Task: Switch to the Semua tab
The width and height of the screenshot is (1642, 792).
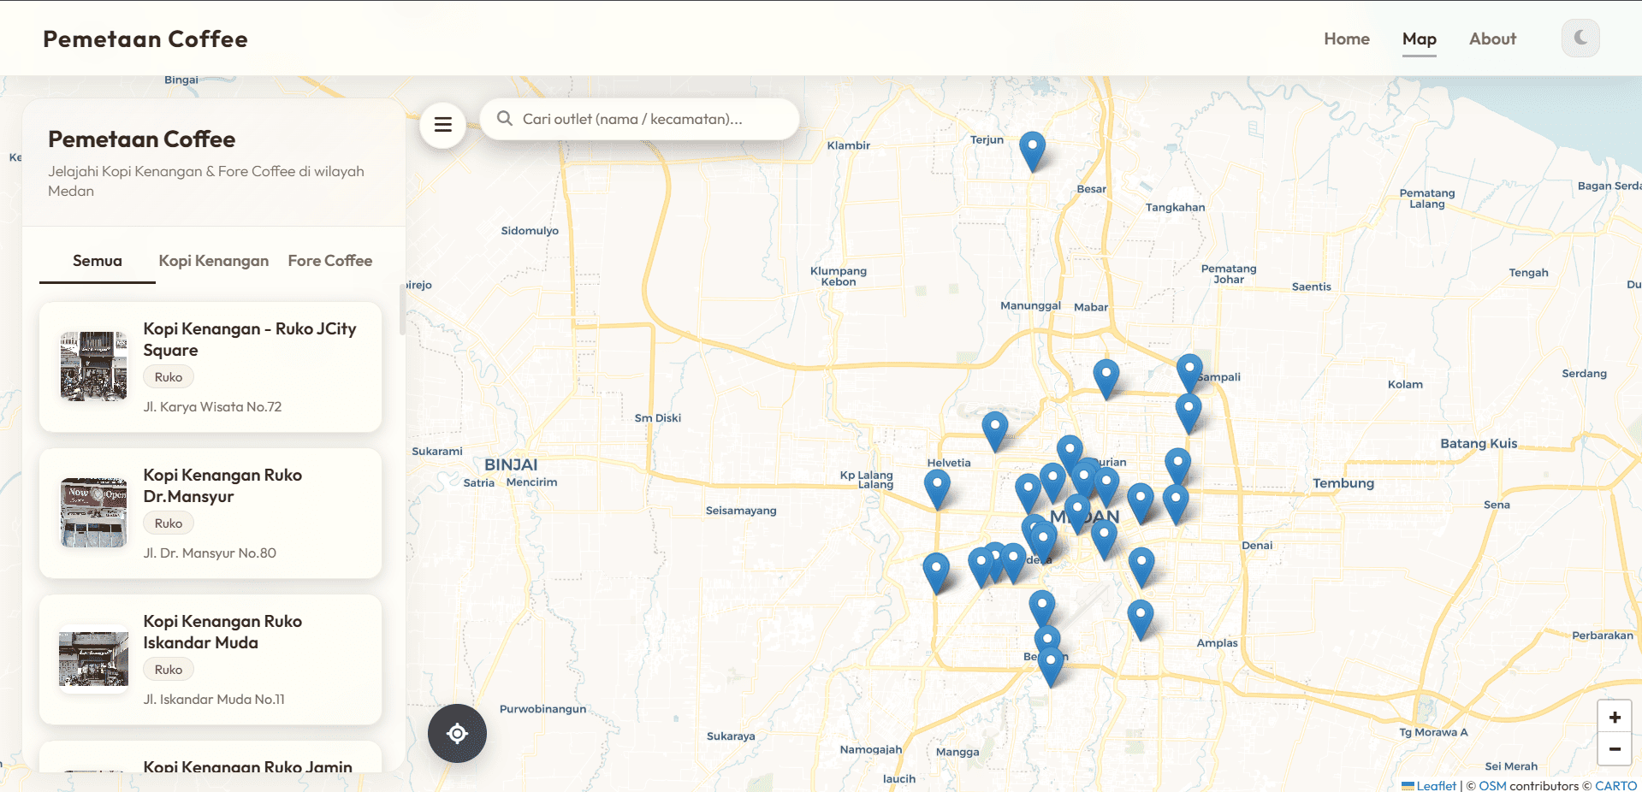Action: click(98, 261)
